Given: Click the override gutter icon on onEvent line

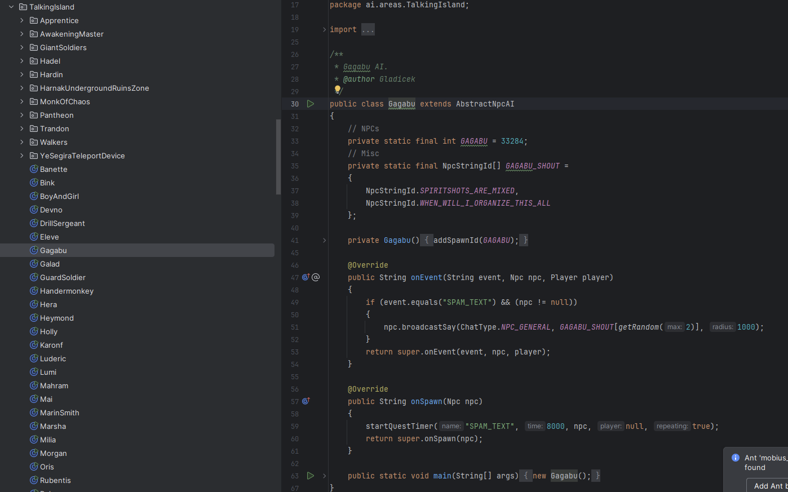Looking at the screenshot, I should pos(306,277).
